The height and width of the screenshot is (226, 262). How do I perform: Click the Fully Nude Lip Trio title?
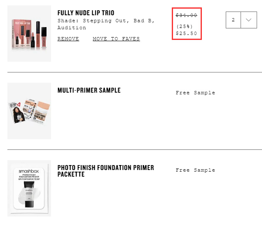point(86,13)
